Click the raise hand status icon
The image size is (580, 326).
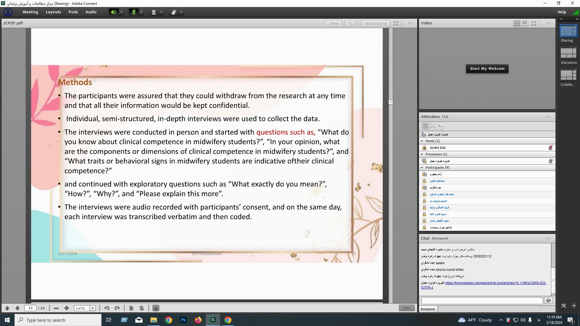[x=174, y=12]
